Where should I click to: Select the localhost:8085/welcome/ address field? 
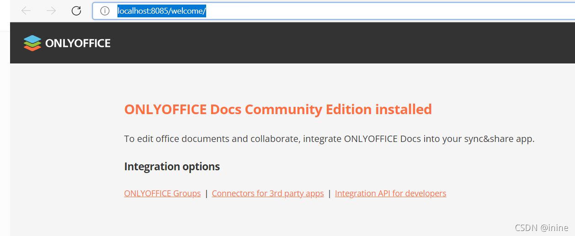[333, 11]
